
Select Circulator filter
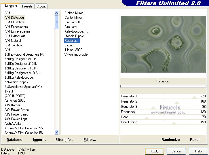(72, 27)
